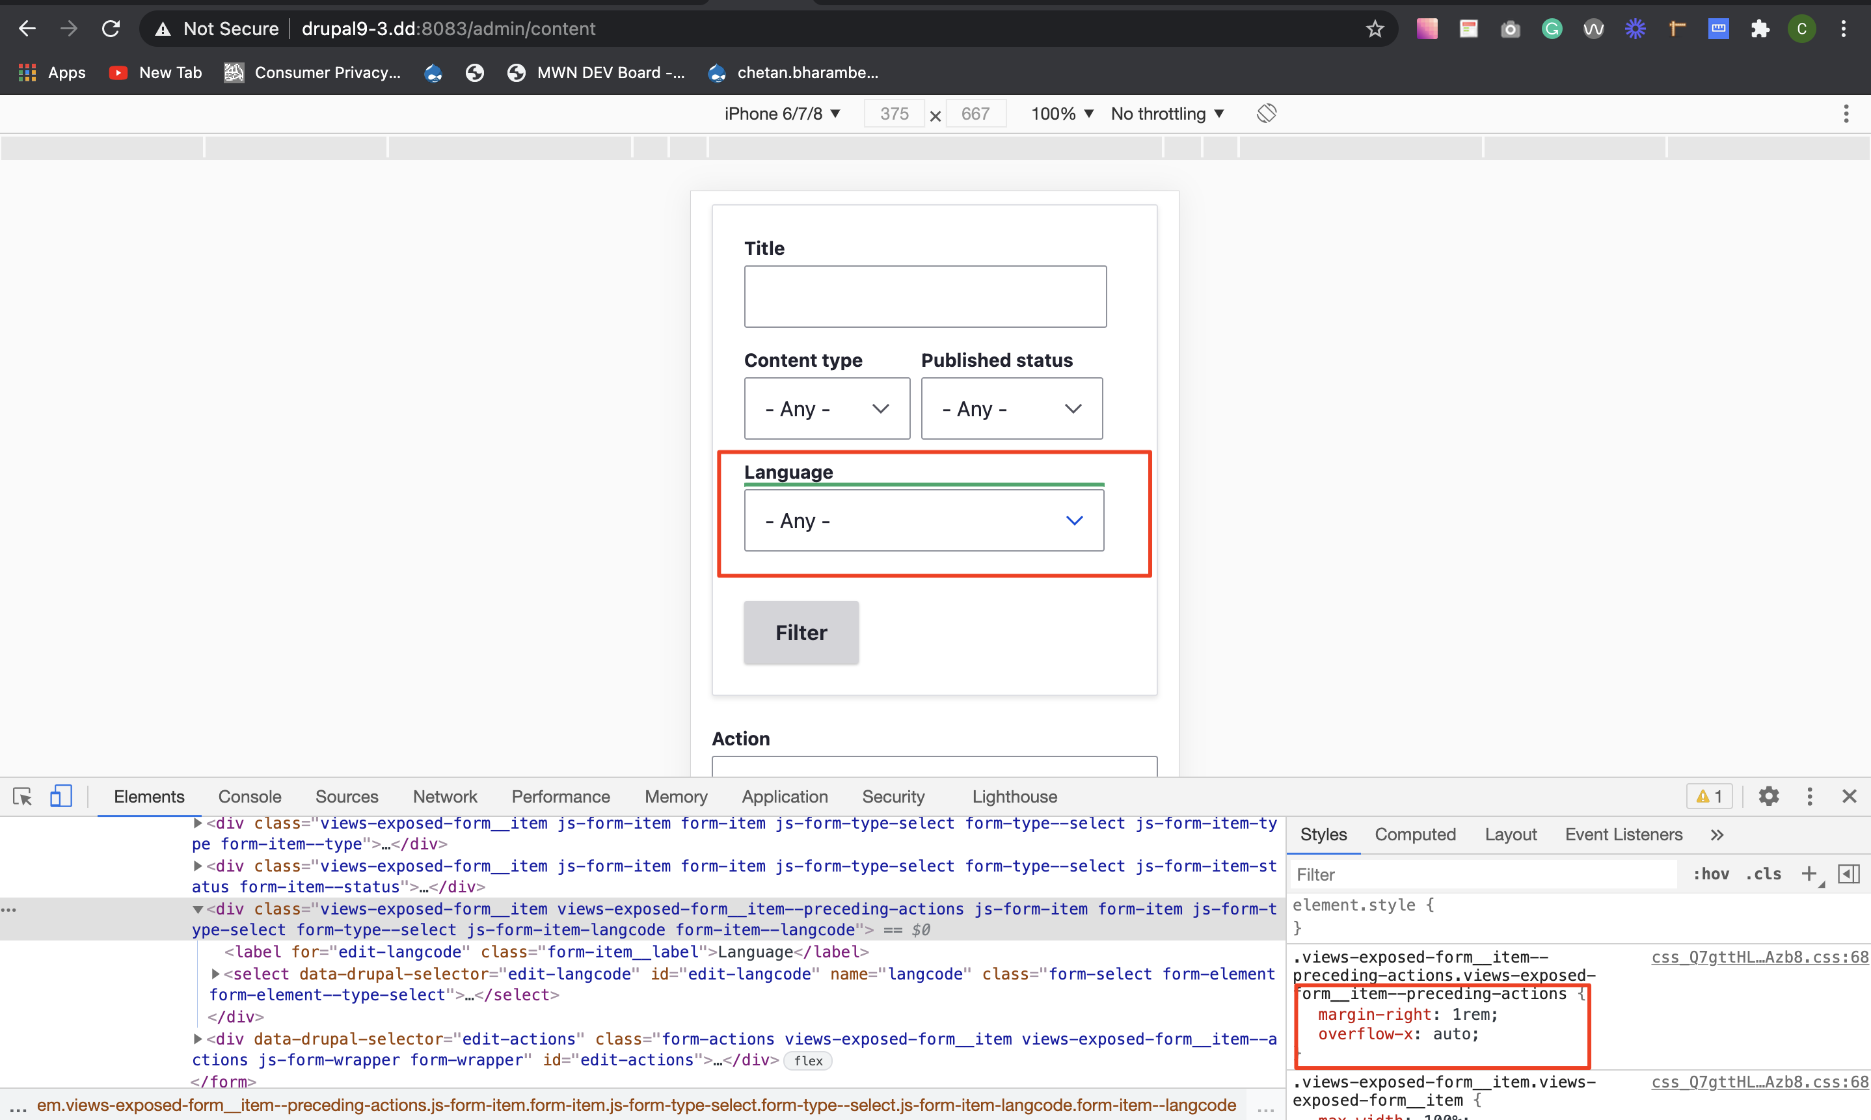This screenshot has height=1120, width=1871.
Task: Go back with the browser back arrow
Action: 27,29
